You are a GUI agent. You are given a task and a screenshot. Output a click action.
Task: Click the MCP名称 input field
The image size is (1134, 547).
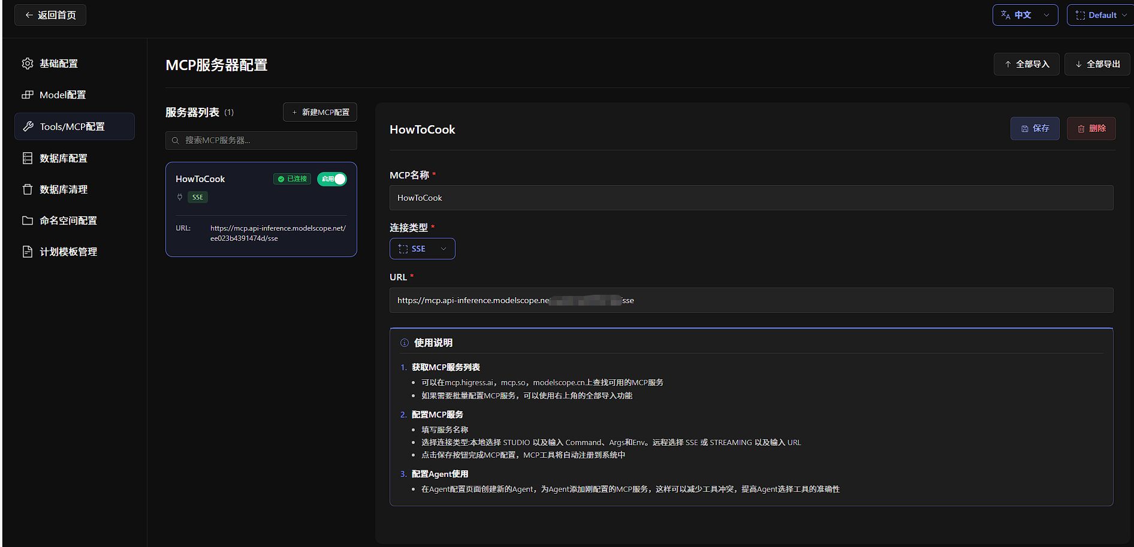tap(752, 198)
